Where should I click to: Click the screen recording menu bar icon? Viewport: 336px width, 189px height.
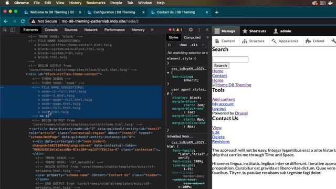323,3
